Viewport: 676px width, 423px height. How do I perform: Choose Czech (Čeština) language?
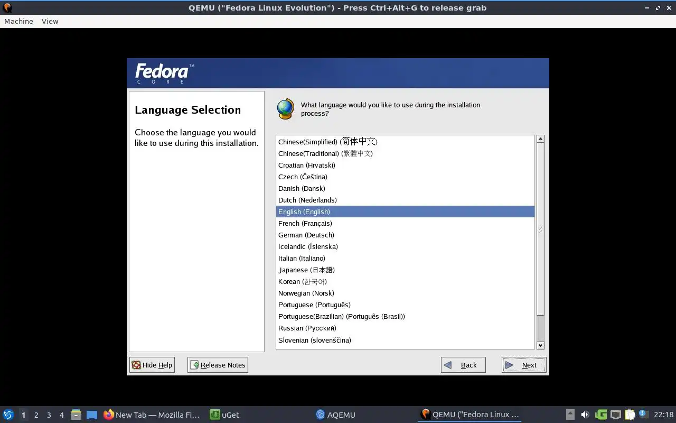(405, 177)
